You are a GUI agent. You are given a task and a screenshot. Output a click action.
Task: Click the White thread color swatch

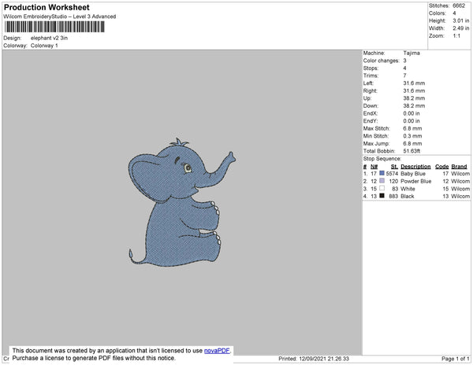coord(382,189)
